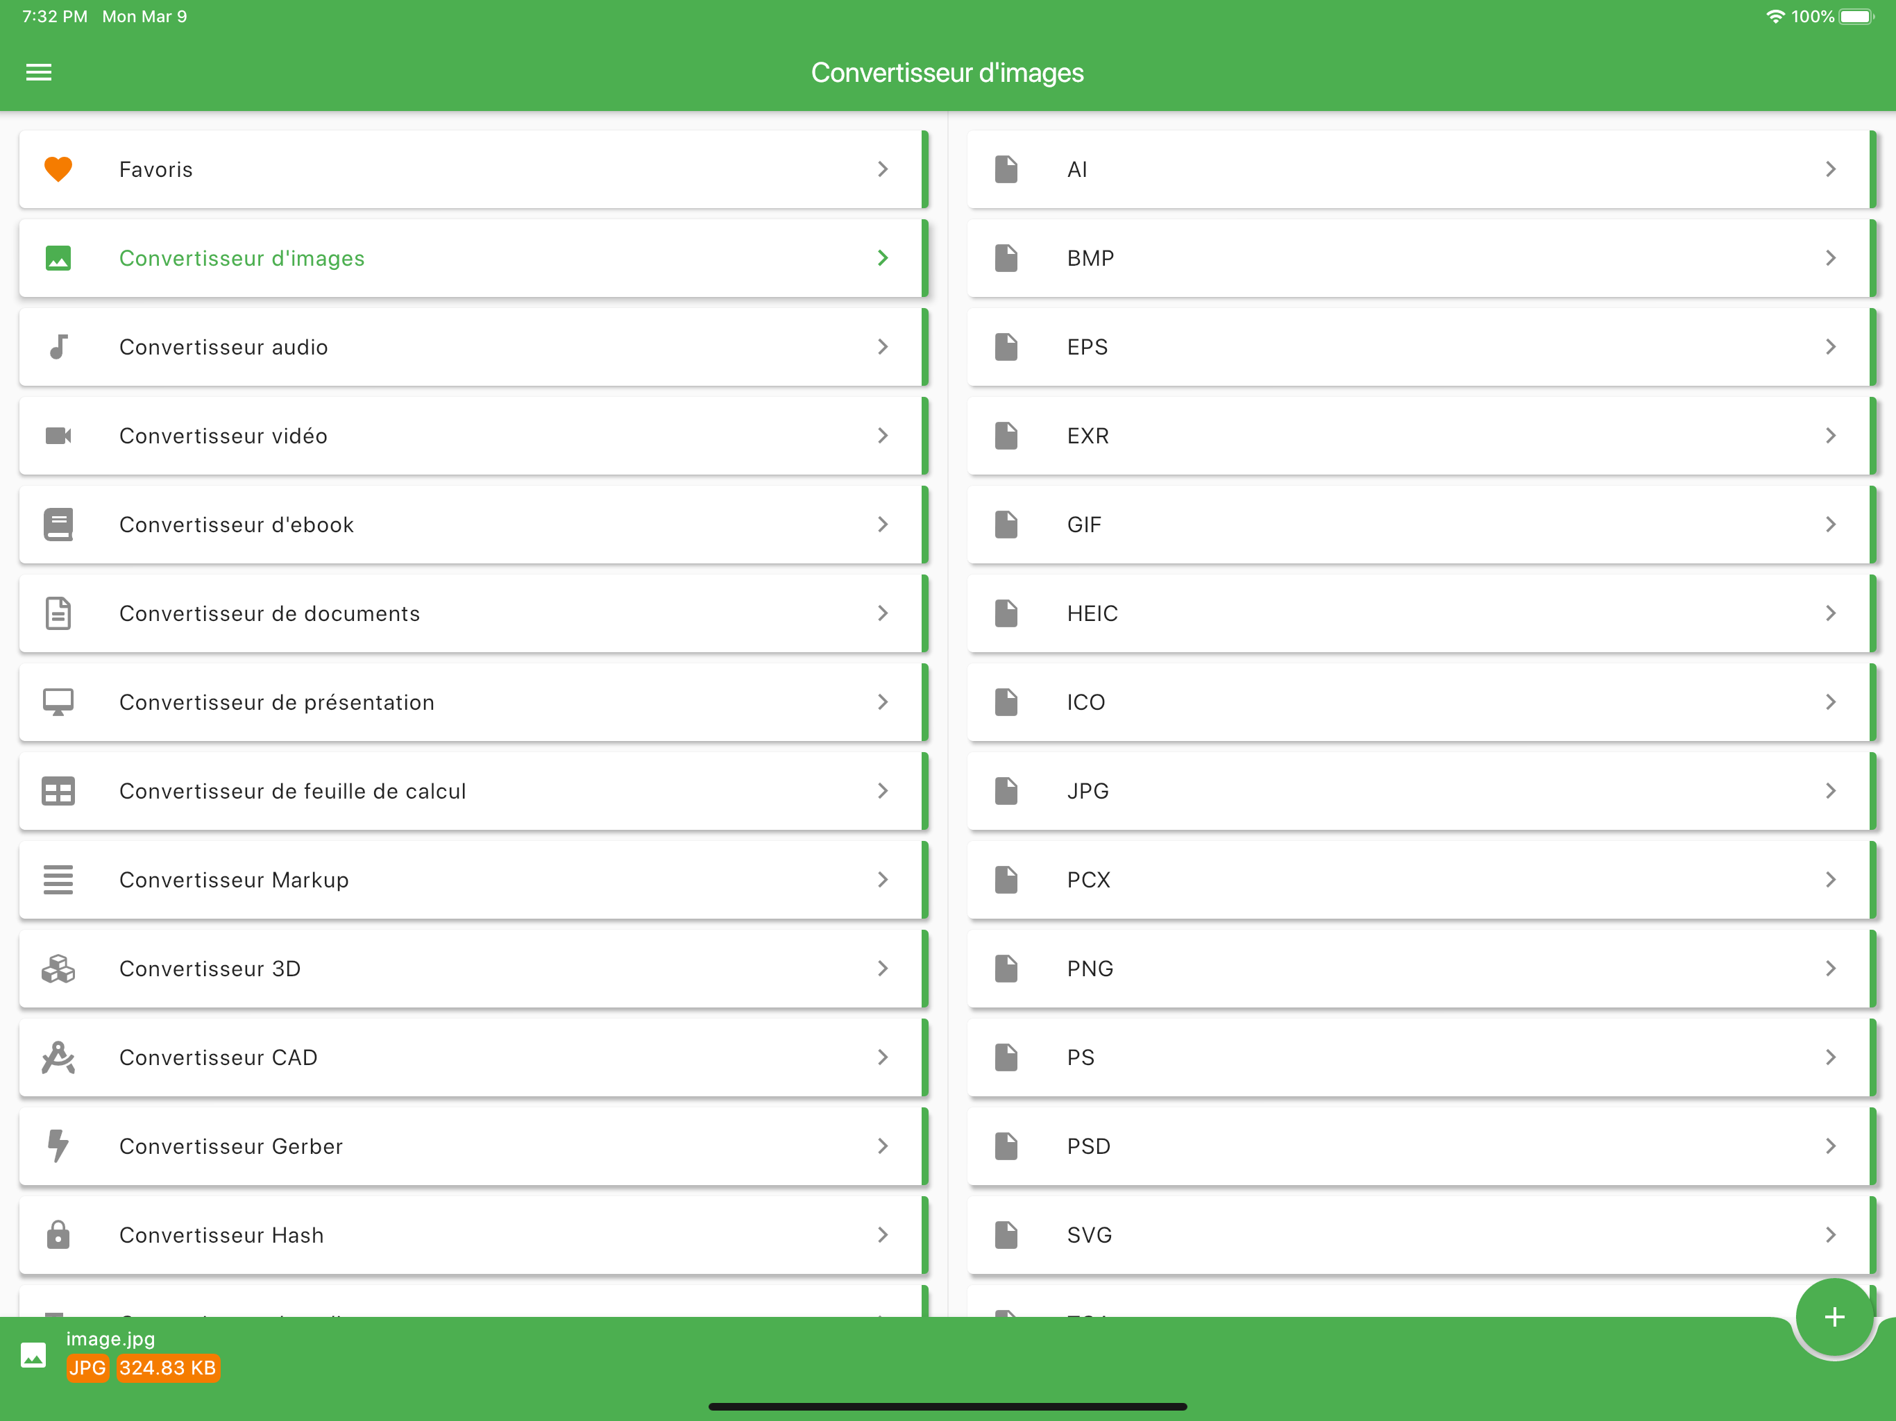The width and height of the screenshot is (1896, 1421).
Task: Tap the ebook converter book icon
Action: coord(58,525)
